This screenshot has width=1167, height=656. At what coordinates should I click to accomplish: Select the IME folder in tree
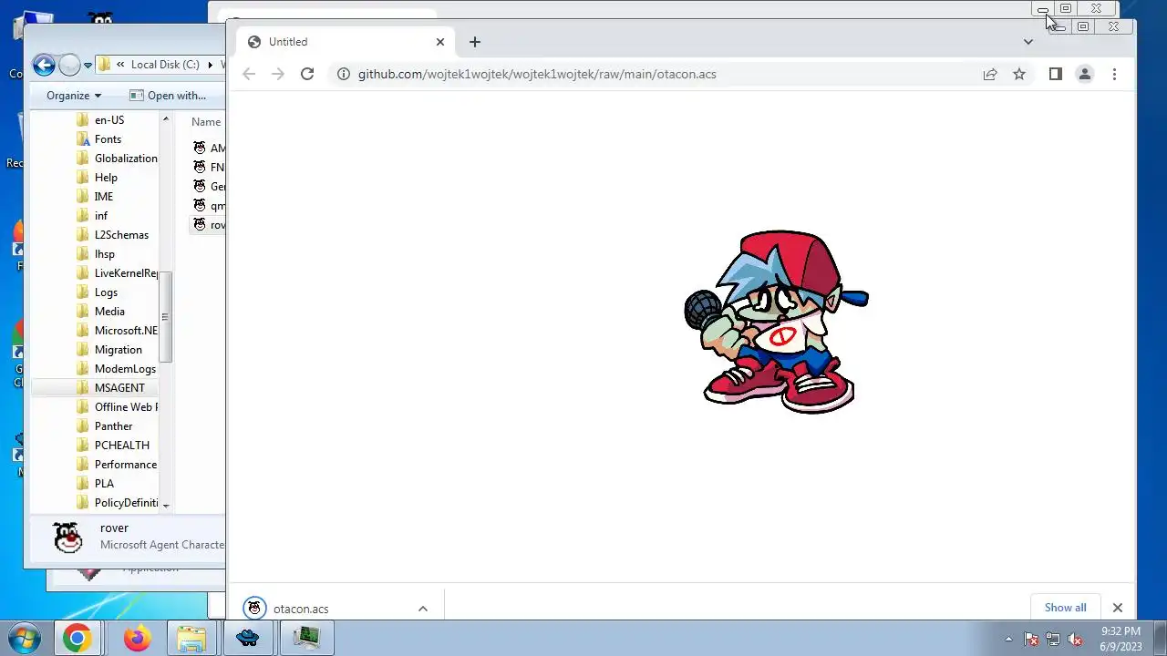pyautogui.click(x=104, y=196)
